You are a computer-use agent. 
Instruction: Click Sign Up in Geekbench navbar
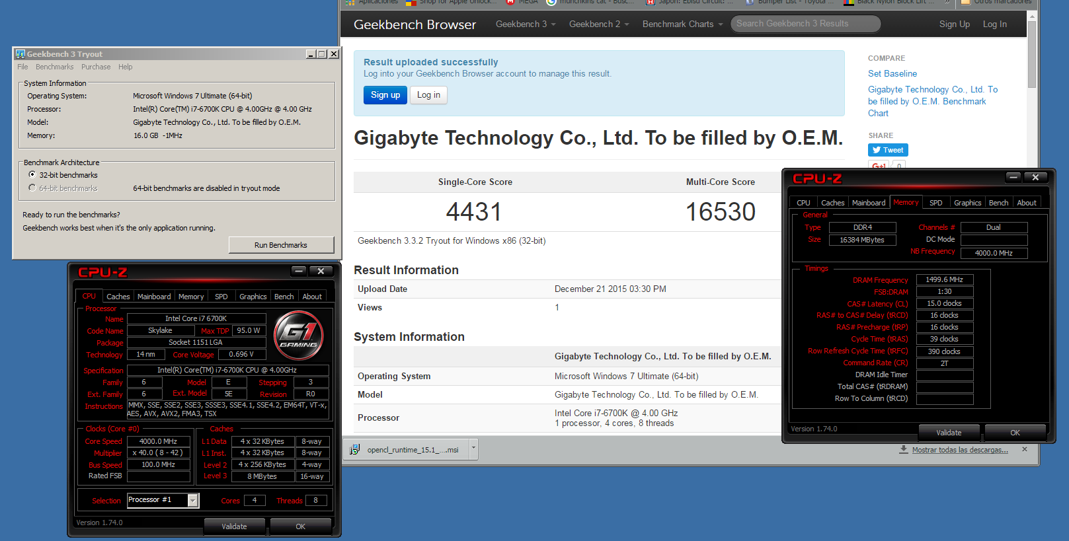(955, 24)
